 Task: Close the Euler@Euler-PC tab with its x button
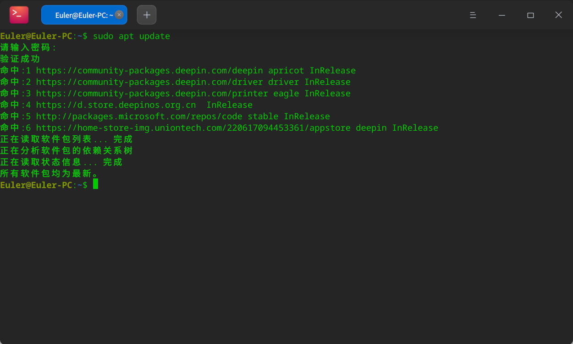[x=119, y=15]
